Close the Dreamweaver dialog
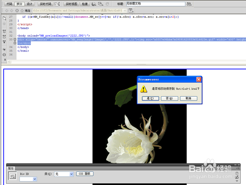The height and width of the screenshot is (185, 246). [x=199, y=80]
